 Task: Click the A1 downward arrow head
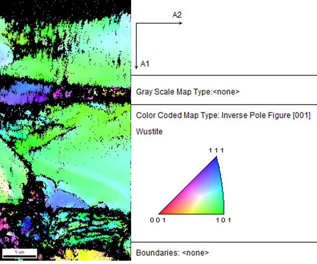136,67
